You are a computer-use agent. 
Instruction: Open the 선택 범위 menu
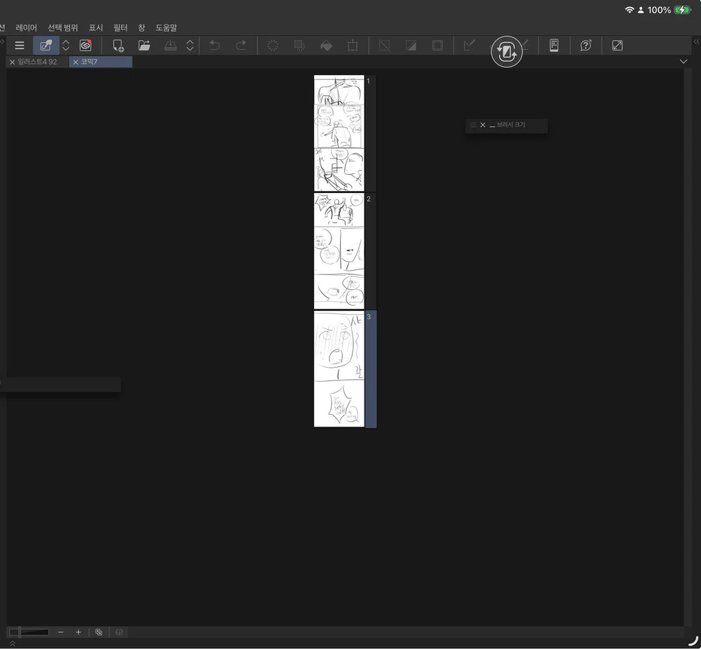pyautogui.click(x=63, y=28)
